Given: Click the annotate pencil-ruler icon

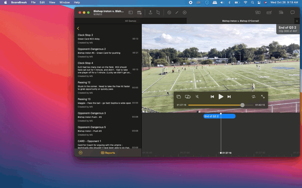Looking at the screenshot, I should click(269, 13).
